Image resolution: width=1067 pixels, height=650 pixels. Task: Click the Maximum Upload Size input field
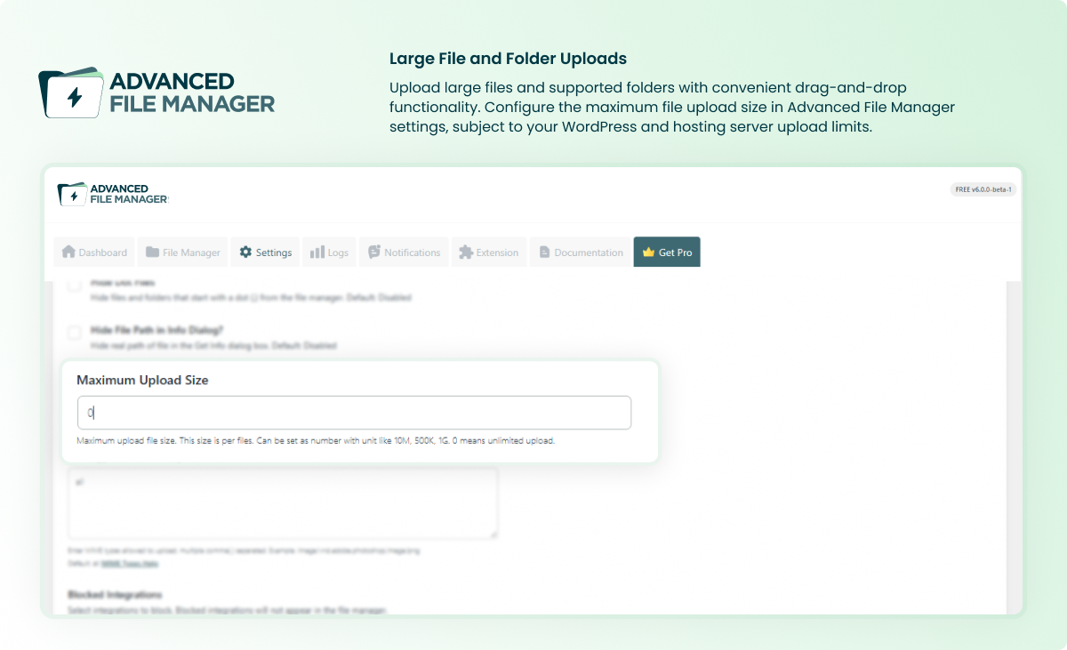[354, 413]
